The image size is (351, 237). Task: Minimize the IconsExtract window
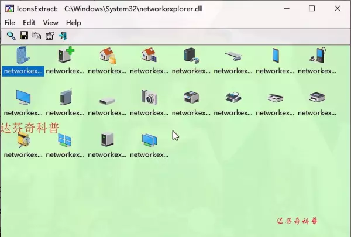point(287,9)
